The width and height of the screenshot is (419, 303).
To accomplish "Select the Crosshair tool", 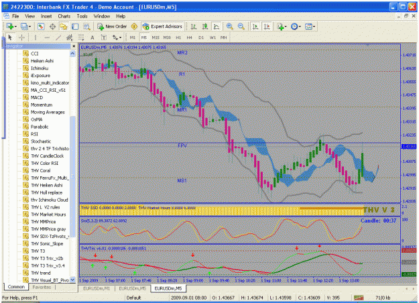I will click(21, 38).
